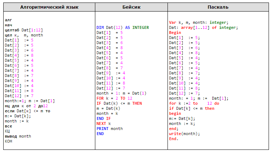This screenshot has width=274, height=156.
Task: Select the 'КОН' line
Action: 8,141
